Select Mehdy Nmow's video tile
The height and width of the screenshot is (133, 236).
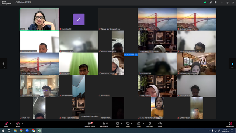[x=197, y=86]
